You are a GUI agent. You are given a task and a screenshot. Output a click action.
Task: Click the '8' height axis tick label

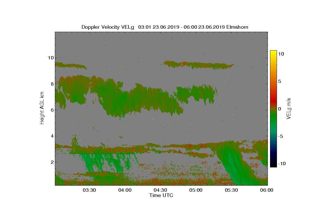coord(52,84)
